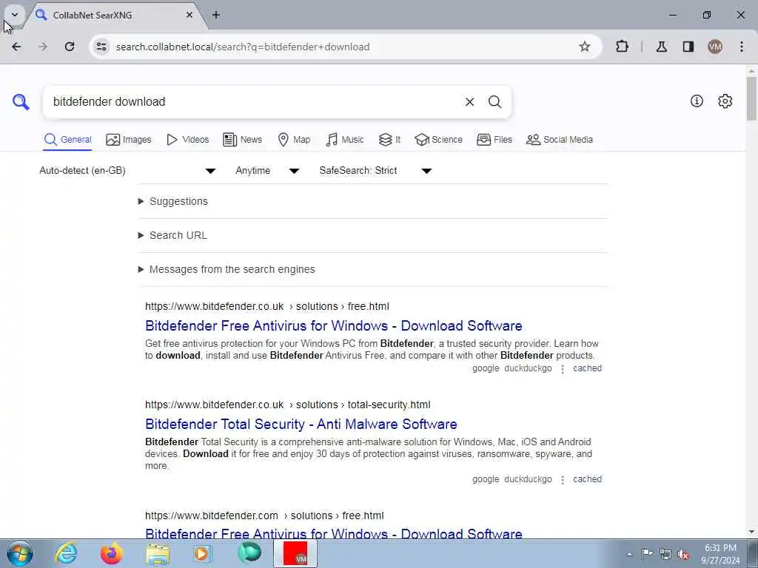Click the network tray icon
The height and width of the screenshot is (568, 758).
[x=665, y=555]
